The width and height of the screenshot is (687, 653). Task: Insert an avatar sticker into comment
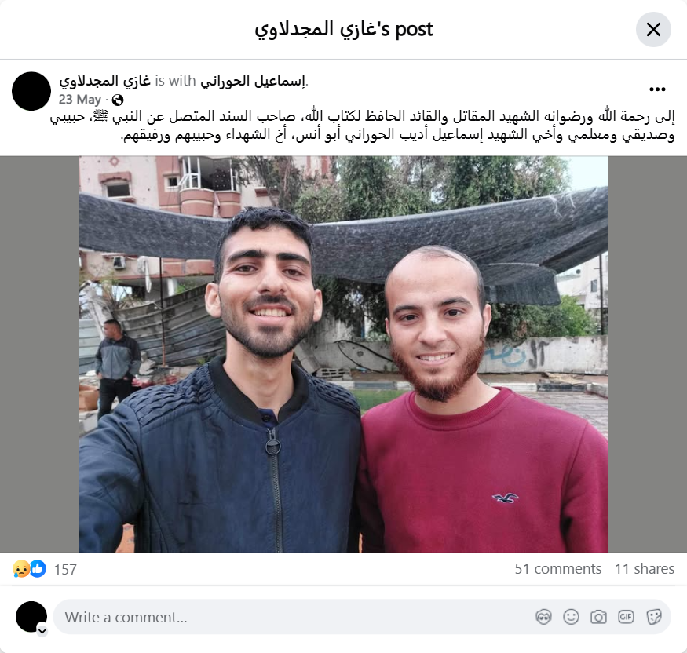pos(543,617)
